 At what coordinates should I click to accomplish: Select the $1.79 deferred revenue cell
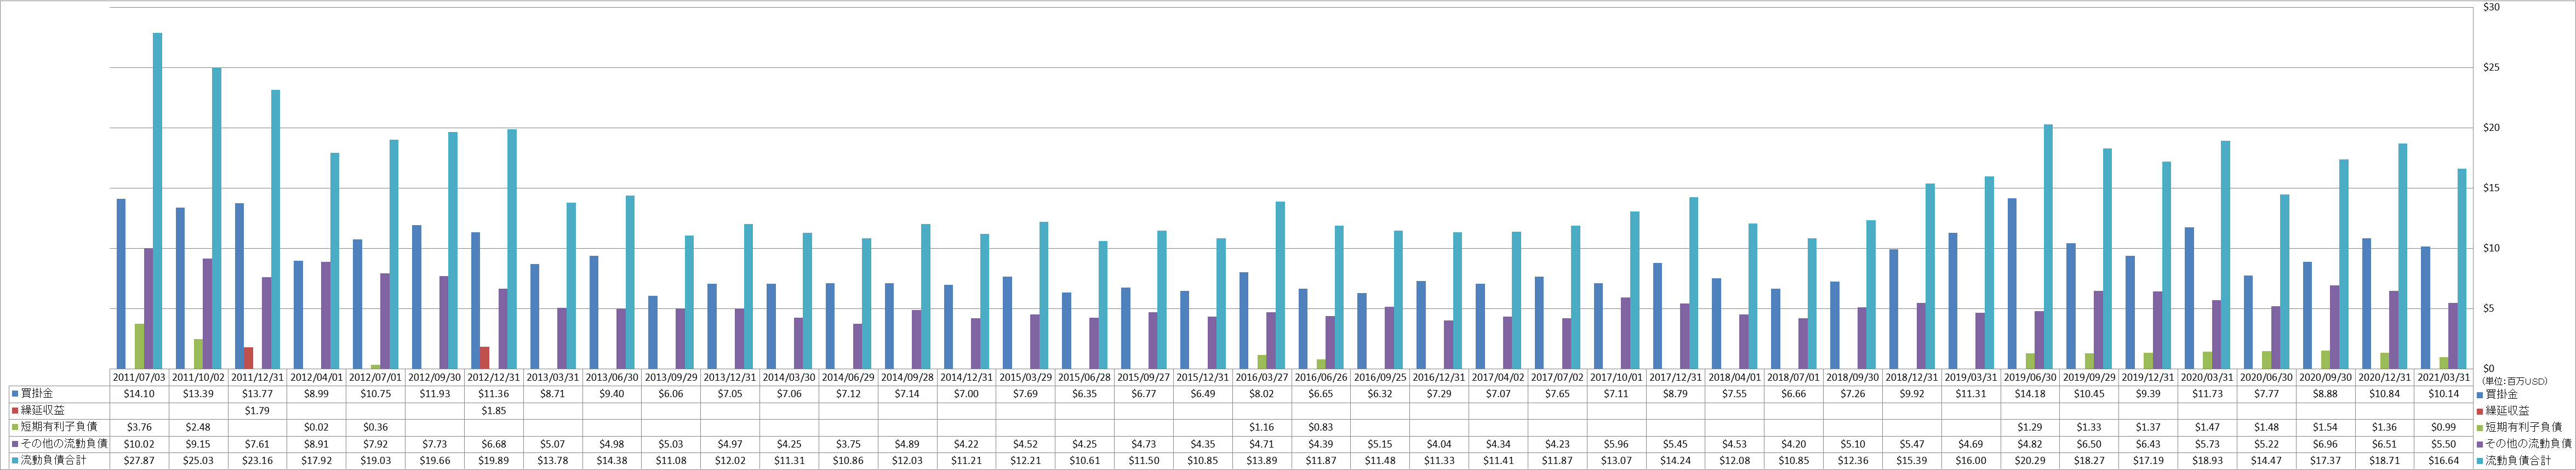[x=258, y=411]
